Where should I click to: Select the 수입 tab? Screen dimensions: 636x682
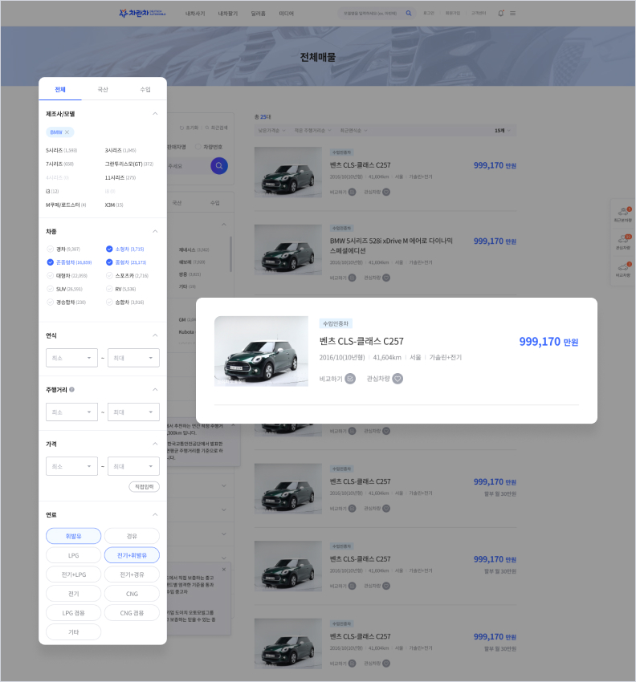[145, 90]
